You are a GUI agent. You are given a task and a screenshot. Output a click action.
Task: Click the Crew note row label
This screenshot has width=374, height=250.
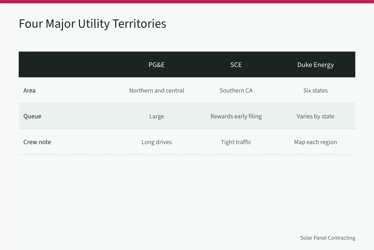[37, 142]
